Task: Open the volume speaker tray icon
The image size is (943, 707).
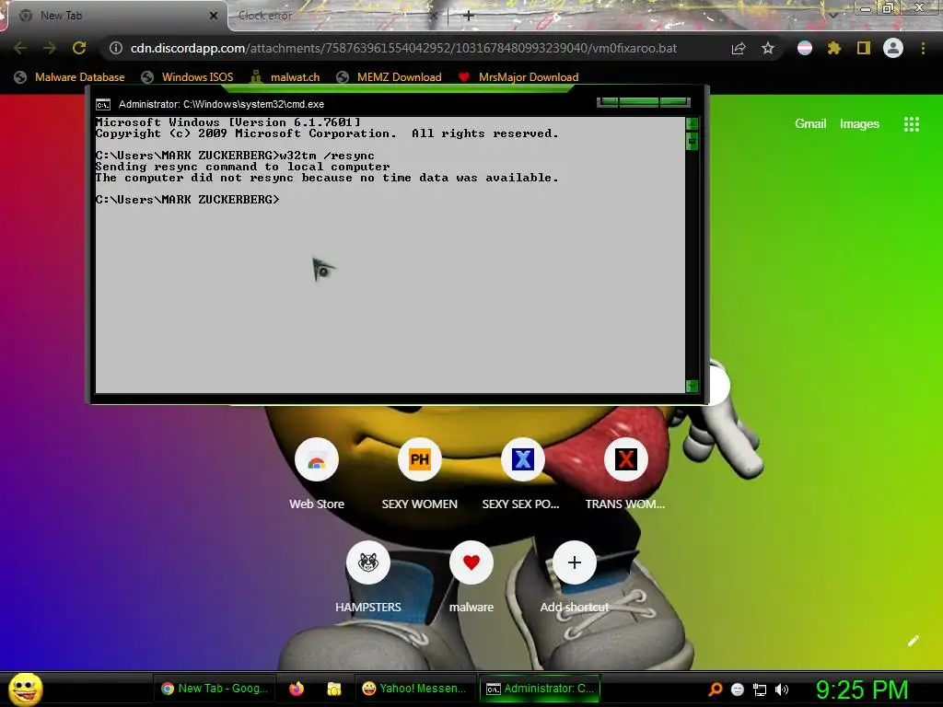Action: click(782, 690)
